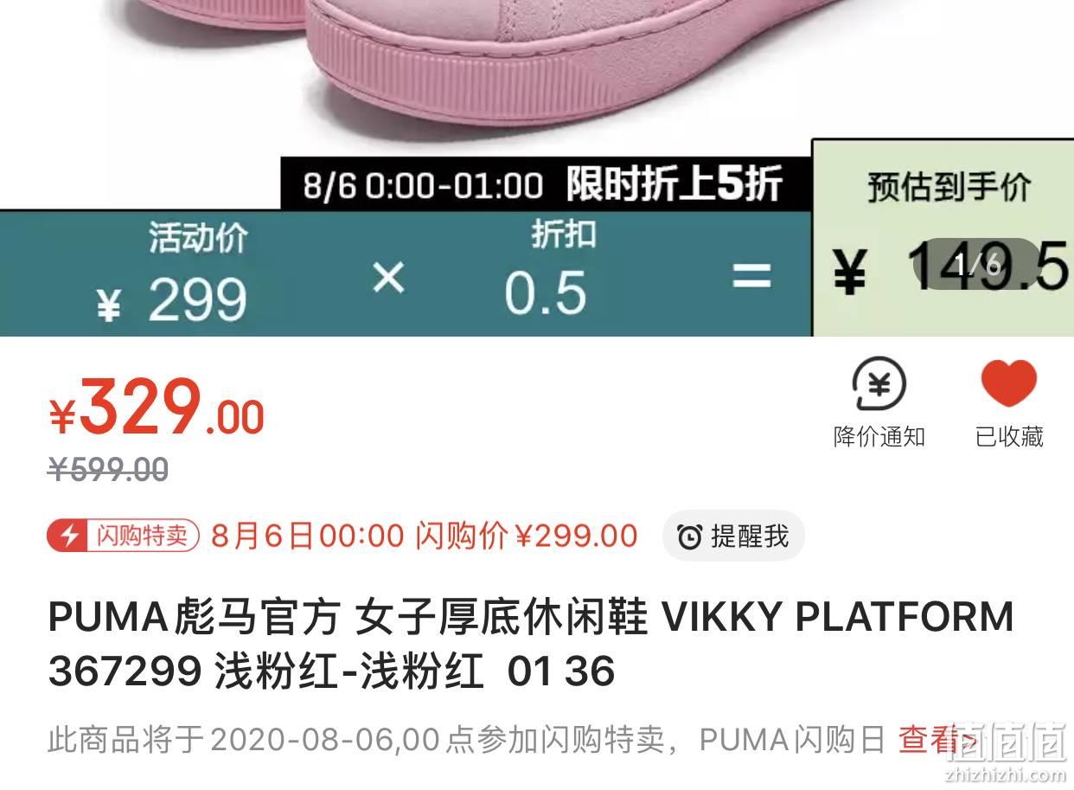Click the 预估到手价 estimated price box

943,237
